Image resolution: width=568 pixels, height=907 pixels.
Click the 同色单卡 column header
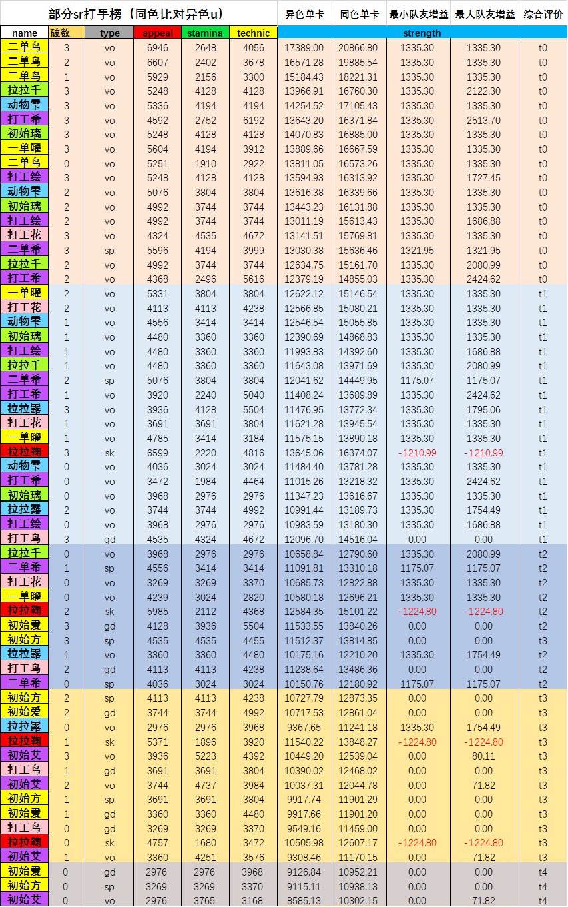point(358,13)
